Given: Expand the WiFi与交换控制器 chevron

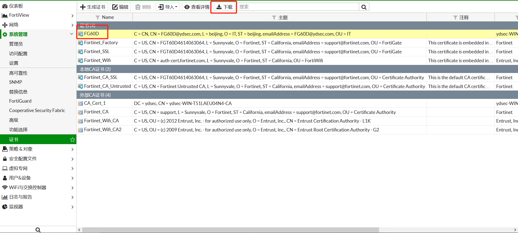Looking at the screenshot, I should click(x=72, y=188).
